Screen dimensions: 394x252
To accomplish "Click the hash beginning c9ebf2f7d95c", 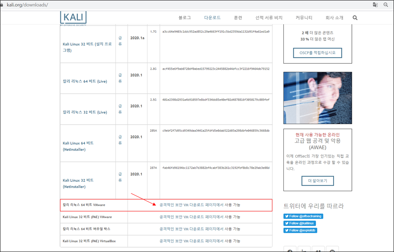I will 216,131.
